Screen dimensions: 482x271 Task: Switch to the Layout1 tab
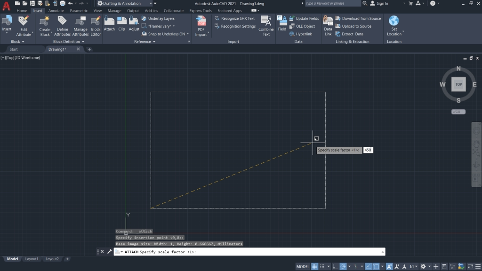pos(32,258)
